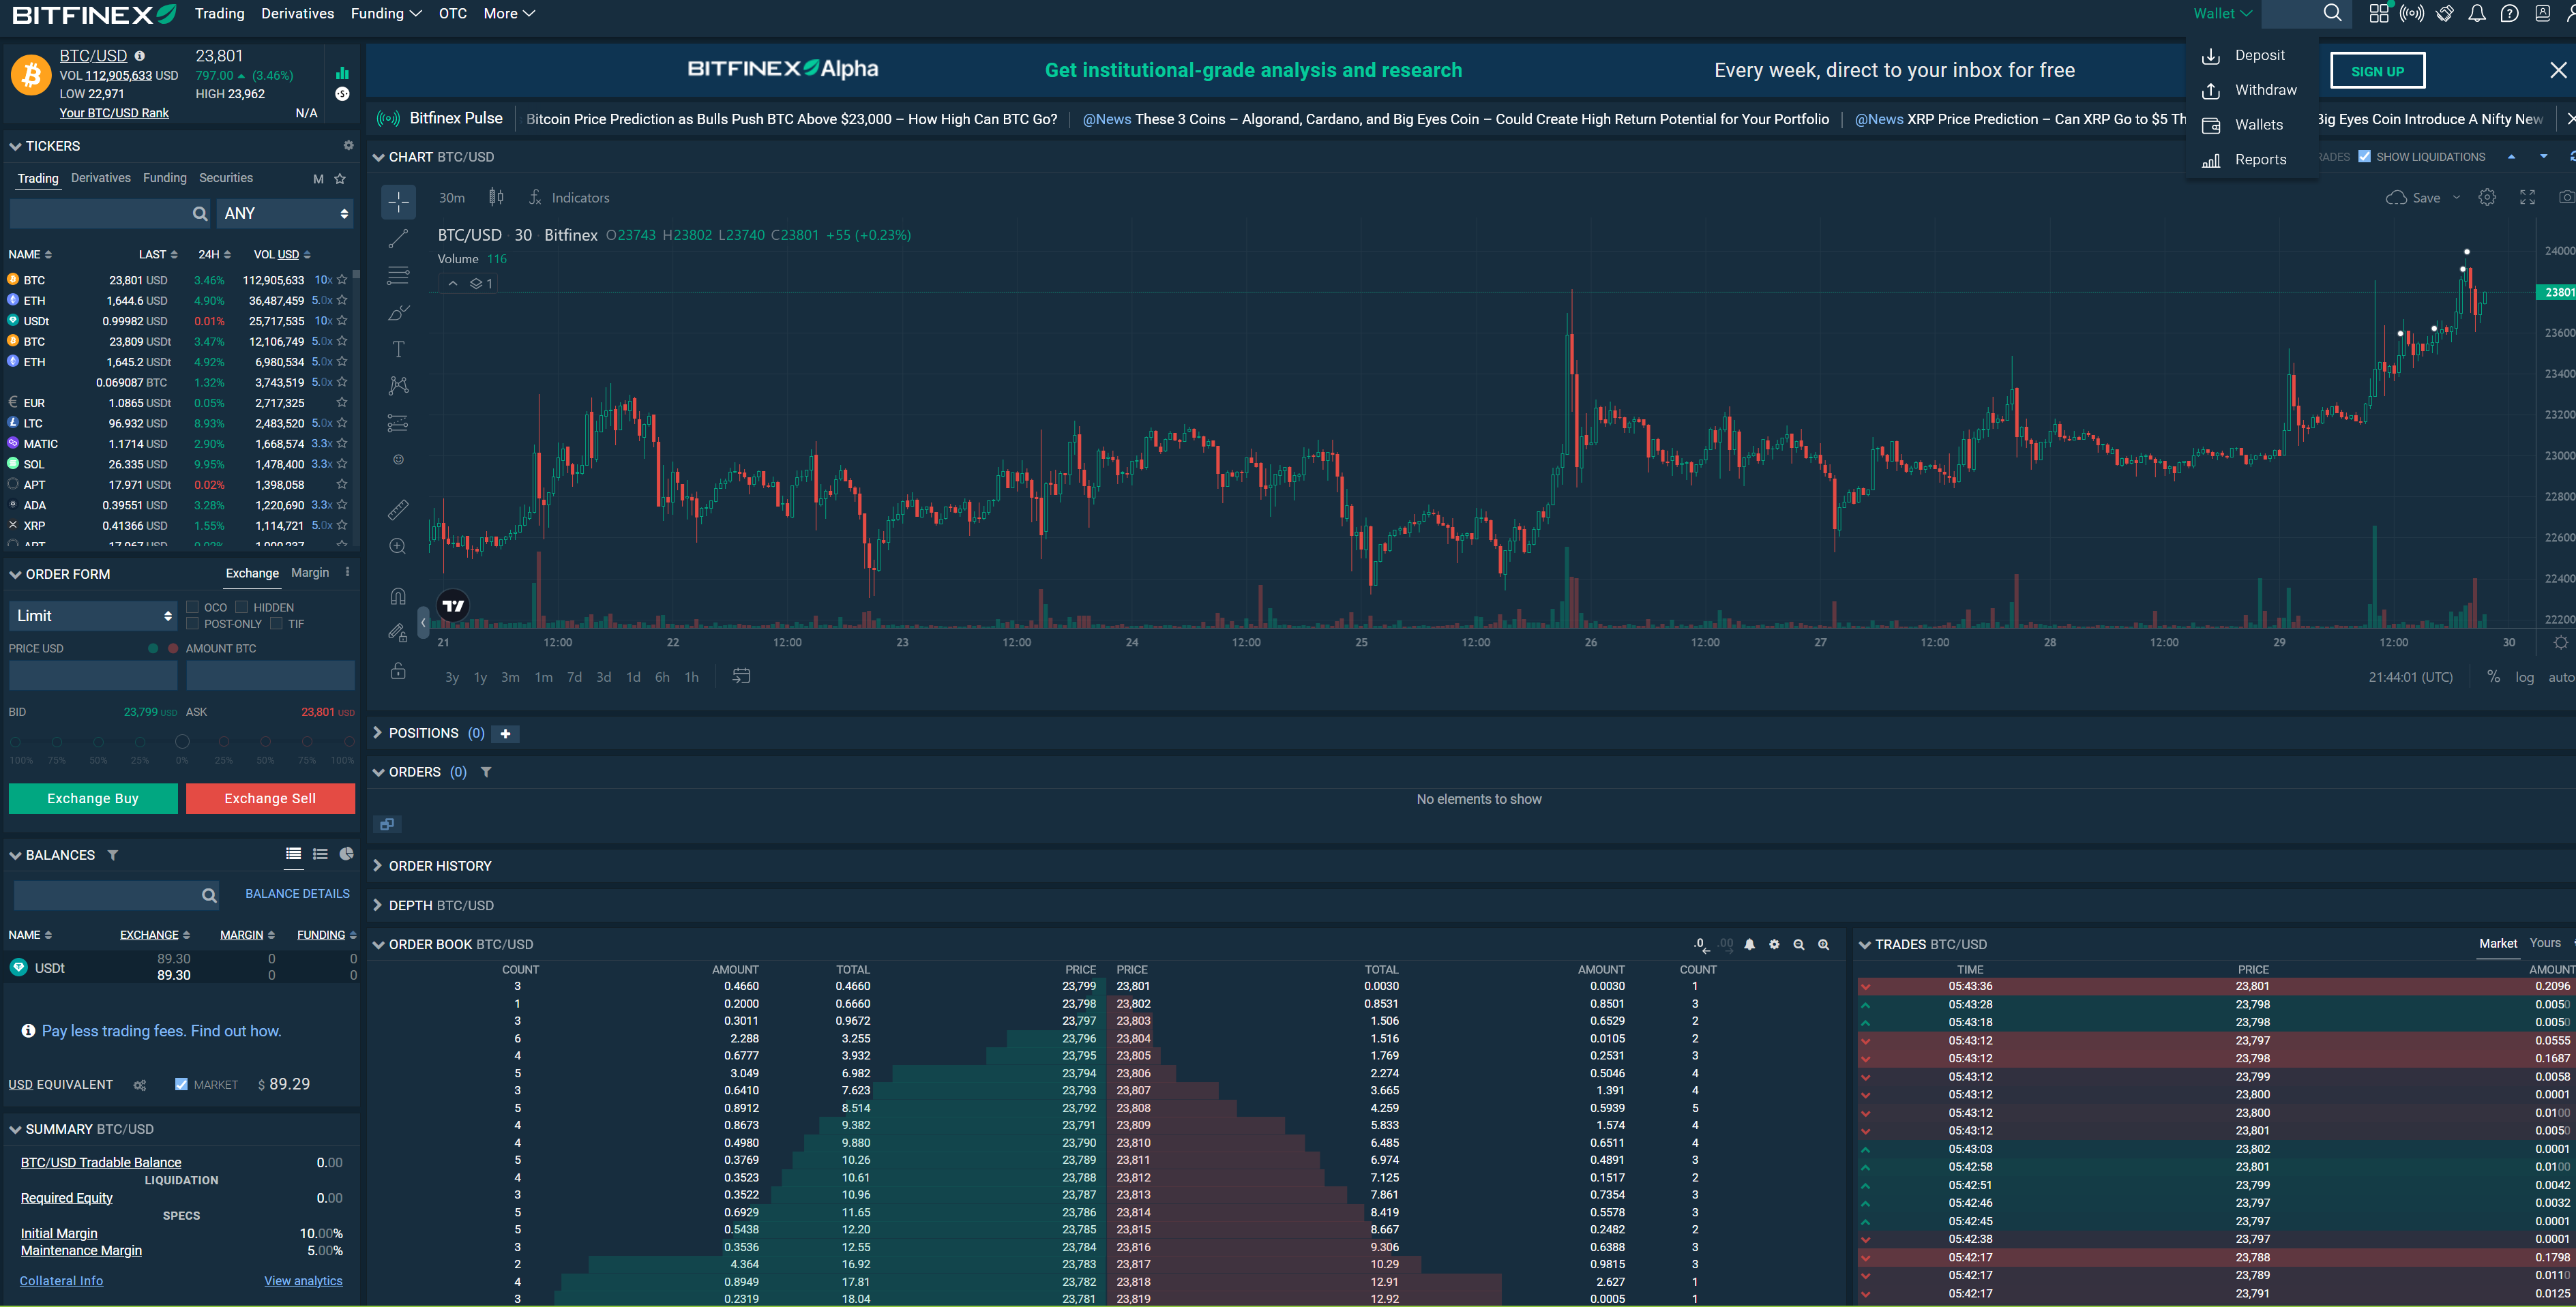The width and height of the screenshot is (2576, 1307).
Task: Open chart settings gear icon
Action: click(x=2487, y=197)
